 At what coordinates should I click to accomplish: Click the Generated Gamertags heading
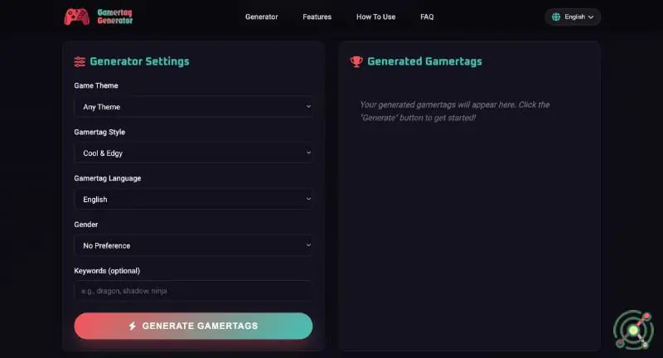click(424, 61)
